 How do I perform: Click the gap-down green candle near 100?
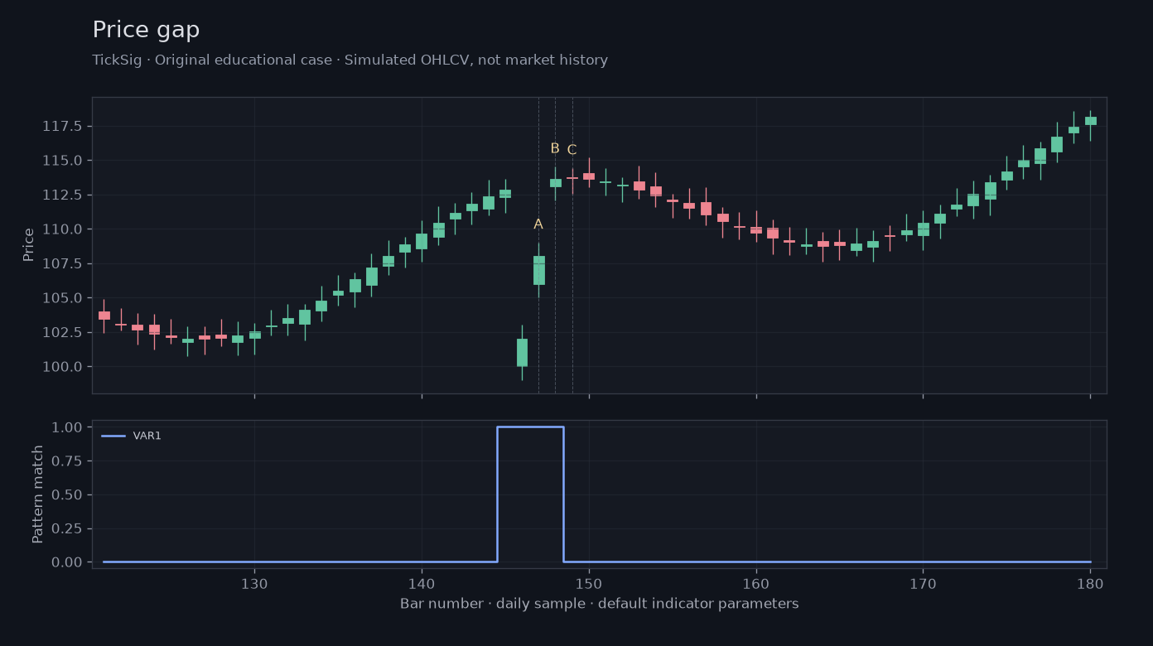pos(522,353)
